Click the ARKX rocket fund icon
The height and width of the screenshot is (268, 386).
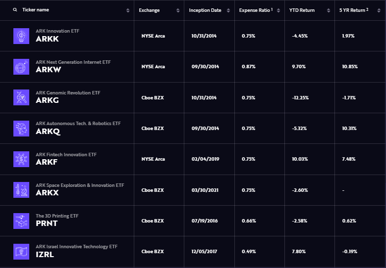(21, 190)
